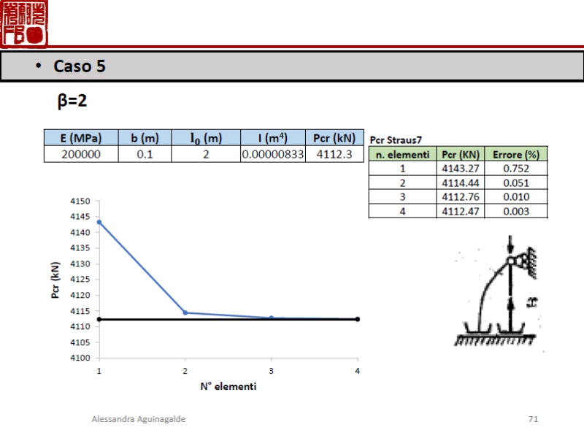
Task: Click the β=2 label
Action: 72,101
